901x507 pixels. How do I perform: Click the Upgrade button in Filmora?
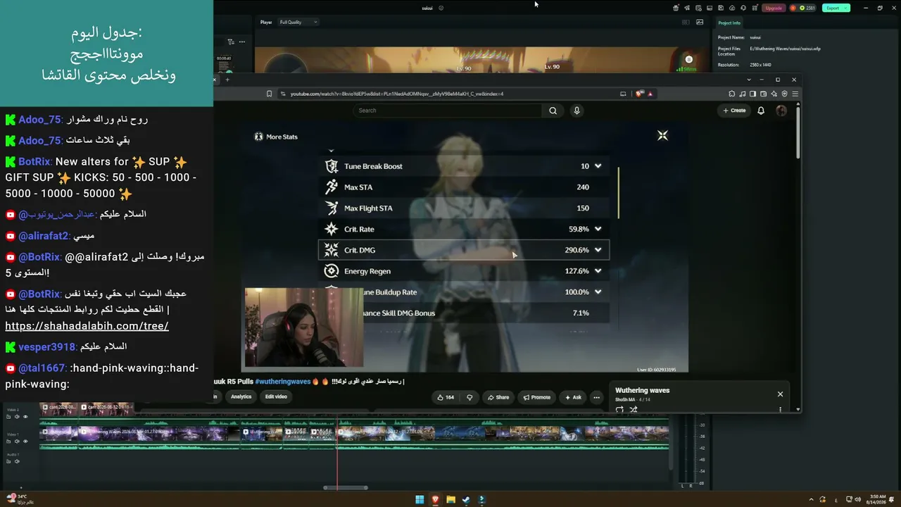774,8
